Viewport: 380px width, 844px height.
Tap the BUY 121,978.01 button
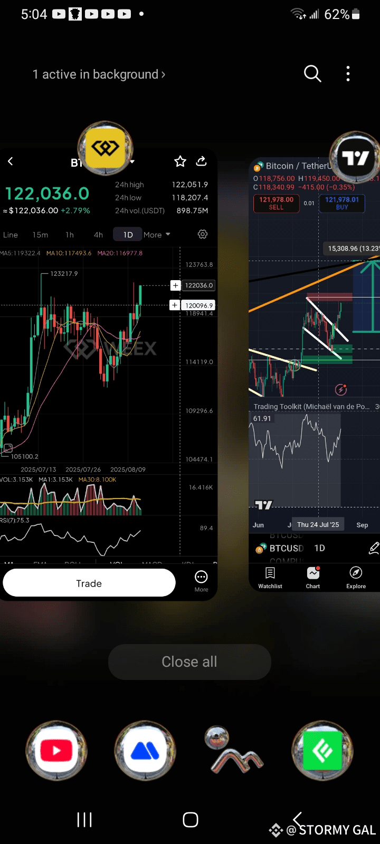[x=342, y=203]
